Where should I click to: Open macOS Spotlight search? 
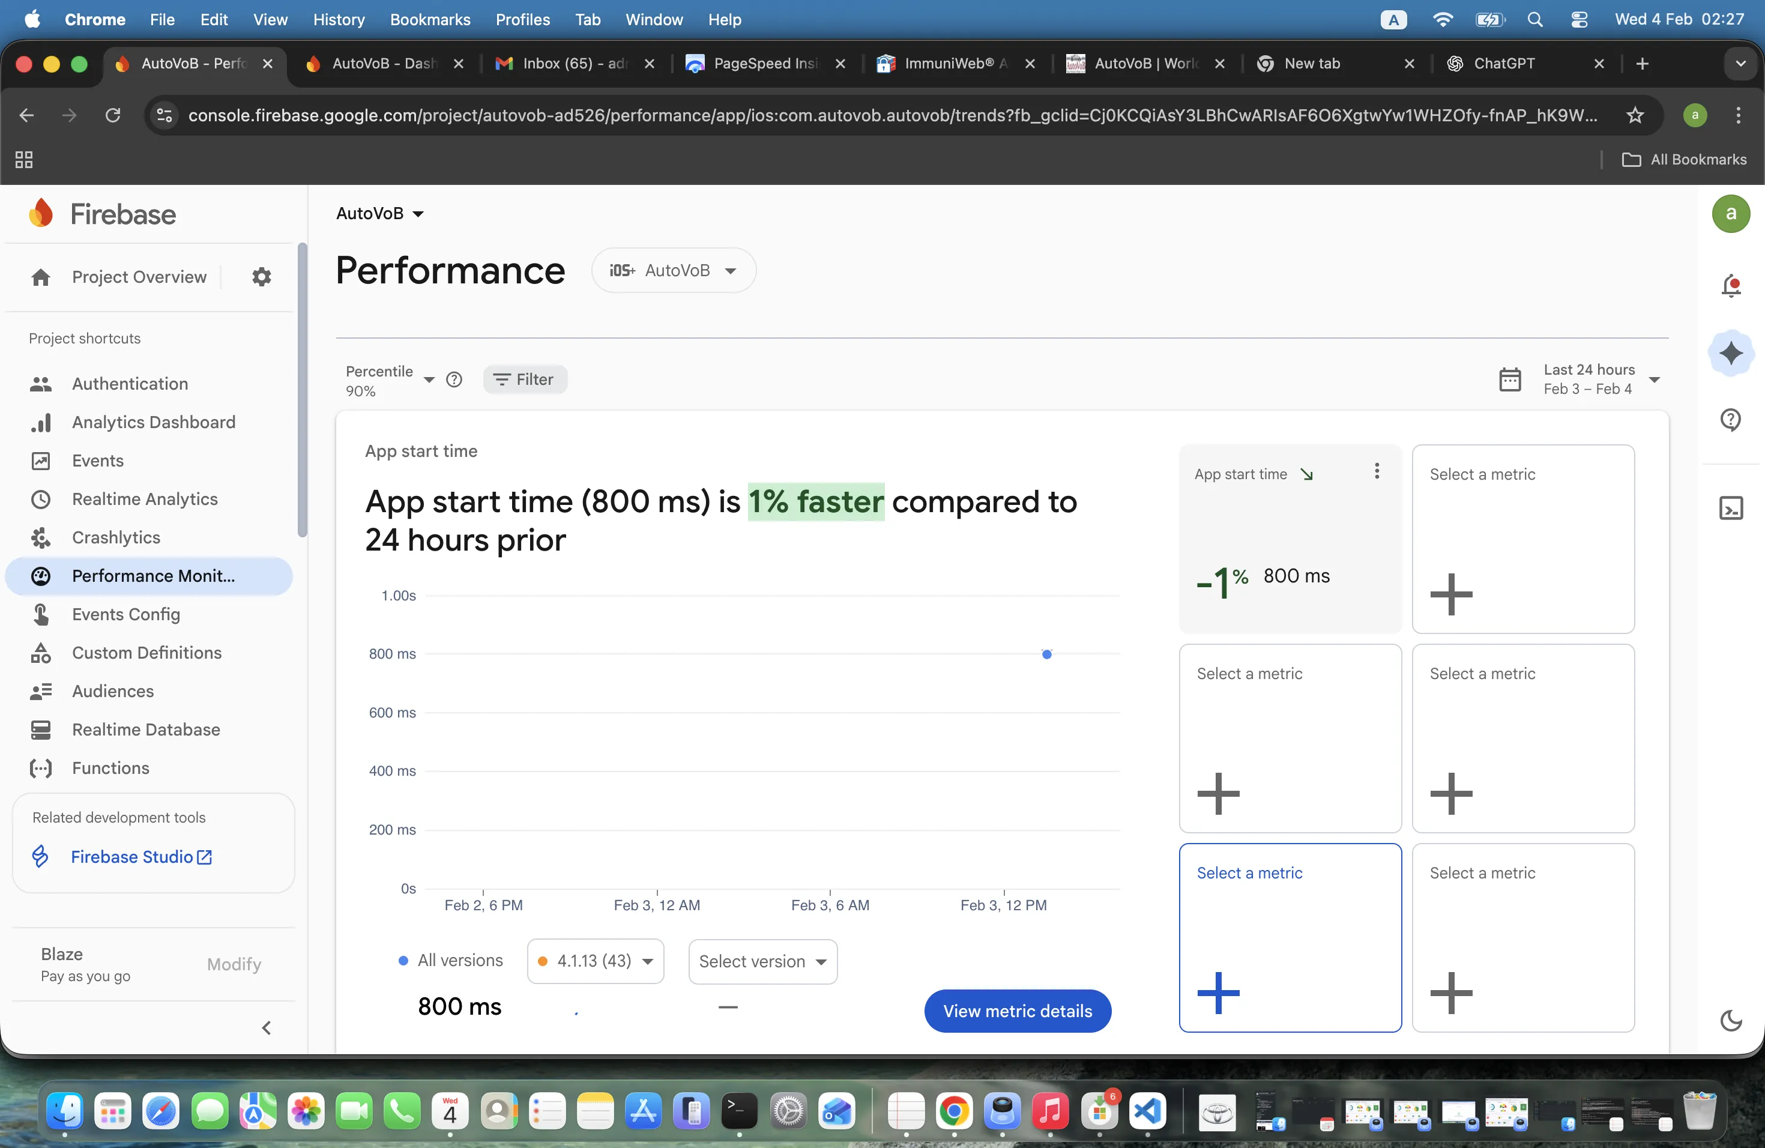pyautogui.click(x=1535, y=20)
